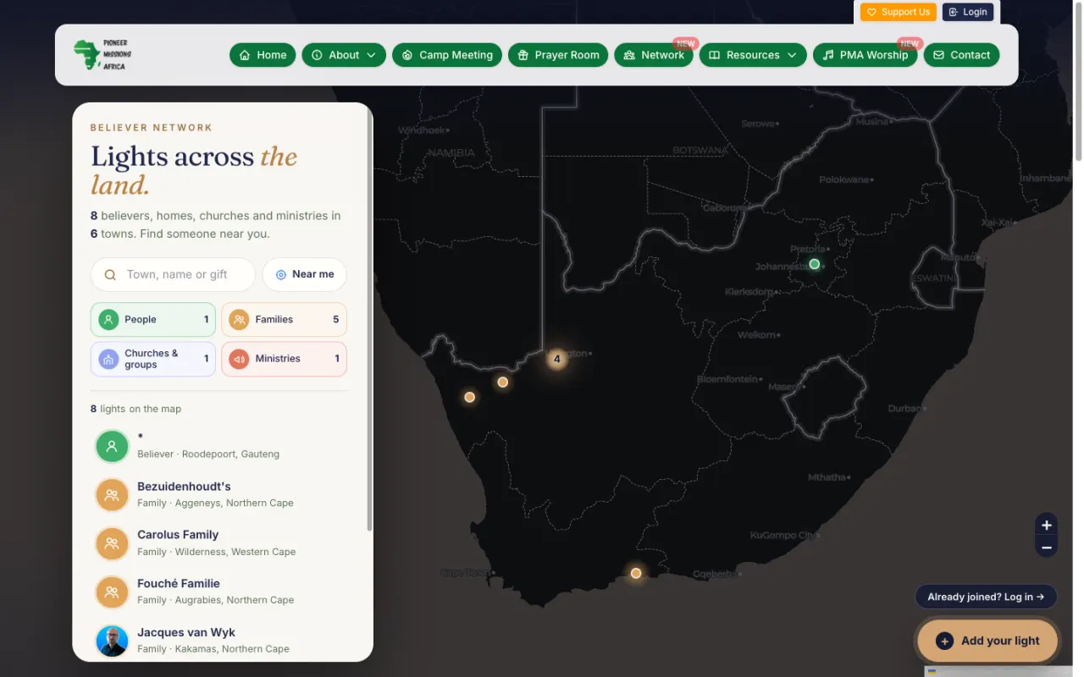The width and height of the screenshot is (1084, 677).
Task: Open the Prayer Room page
Action: click(x=558, y=55)
